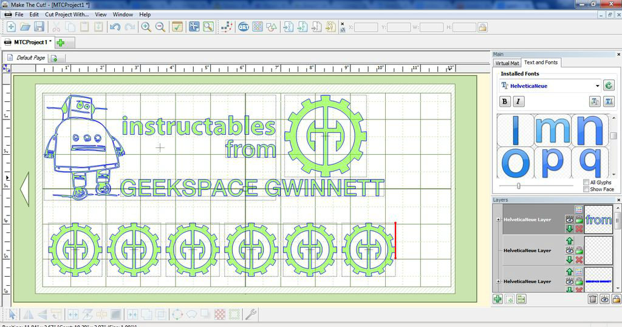
Task: Toggle visibility of GEEKSPACE GWINNETT layer
Action: point(569,281)
